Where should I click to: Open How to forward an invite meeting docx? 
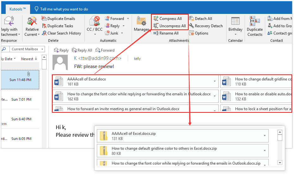tap(135, 108)
